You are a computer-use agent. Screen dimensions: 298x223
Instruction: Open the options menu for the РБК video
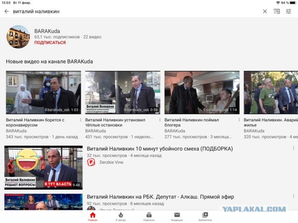(x=293, y=197)
